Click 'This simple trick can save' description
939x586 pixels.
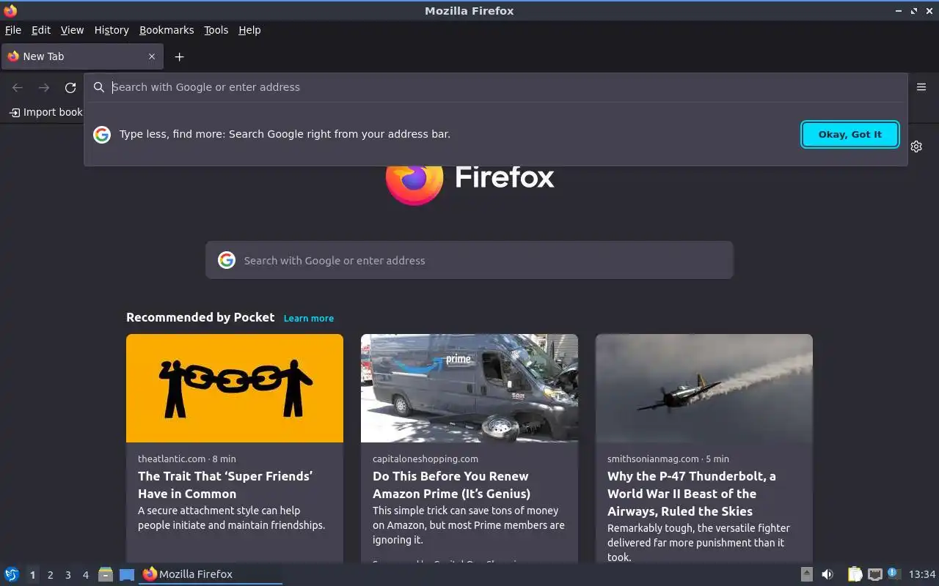point(469,525)
